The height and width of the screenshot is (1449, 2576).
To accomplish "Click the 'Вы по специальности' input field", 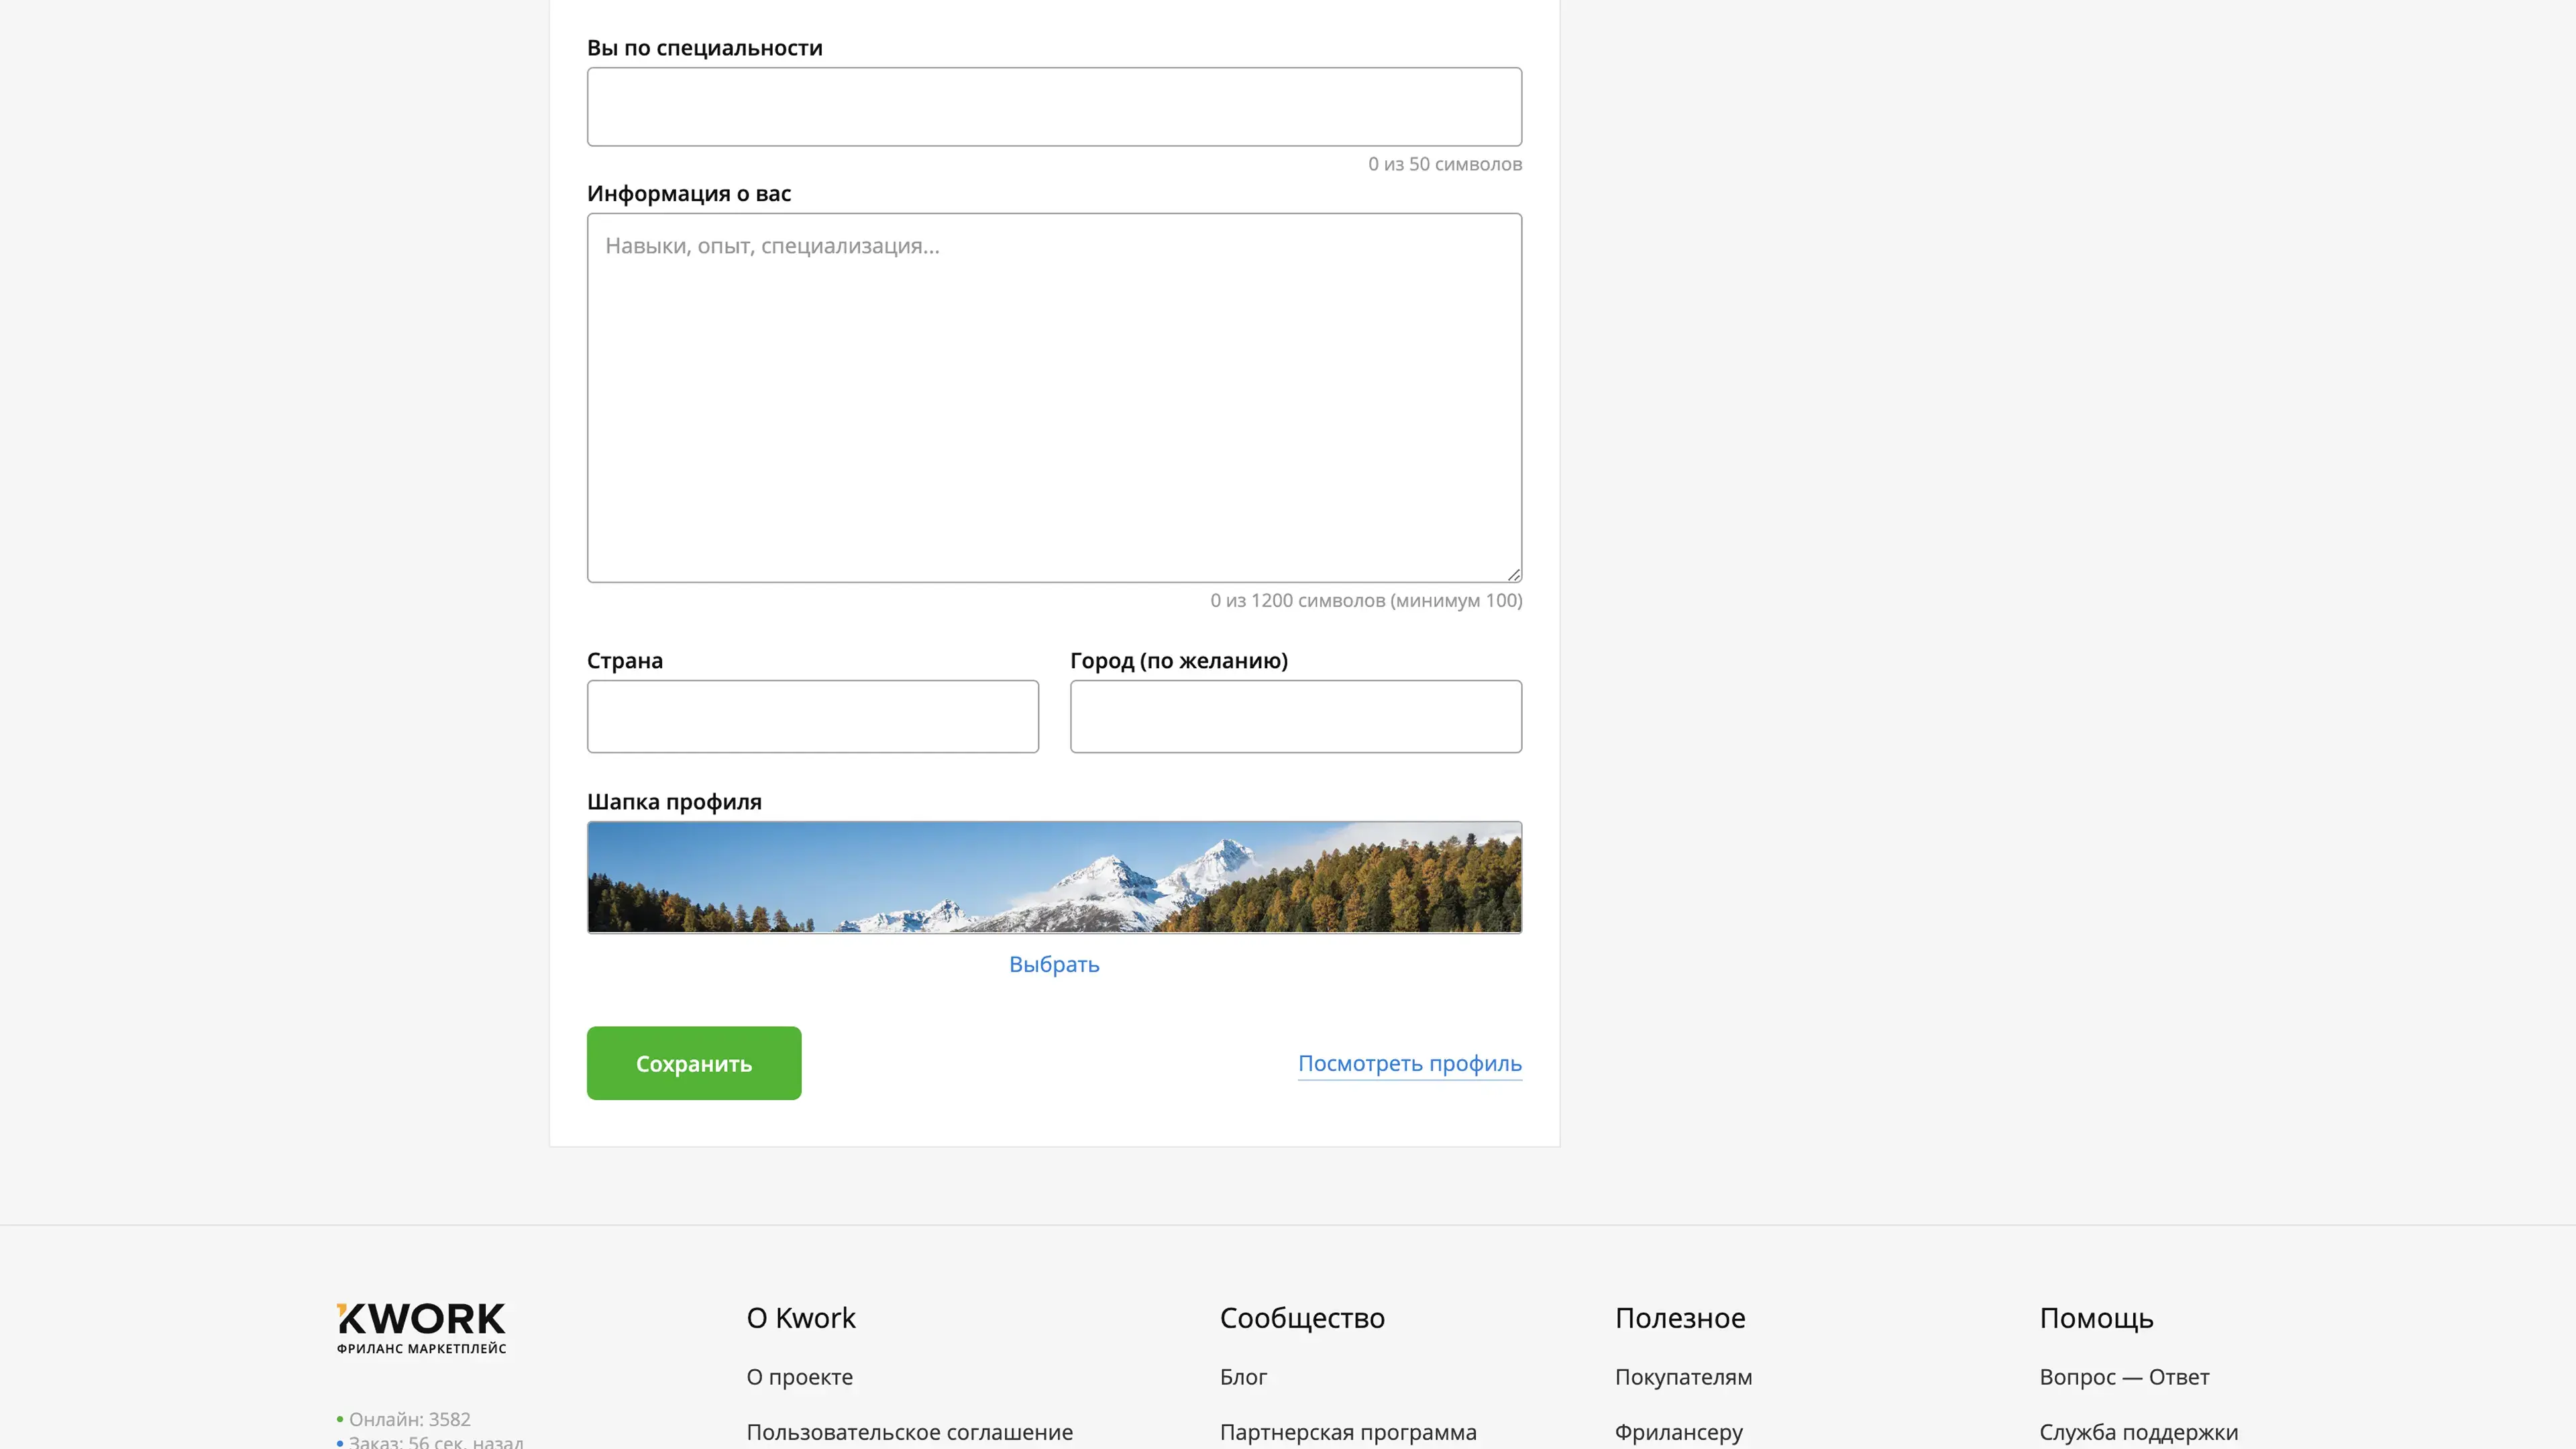I will pos(1054,107).
